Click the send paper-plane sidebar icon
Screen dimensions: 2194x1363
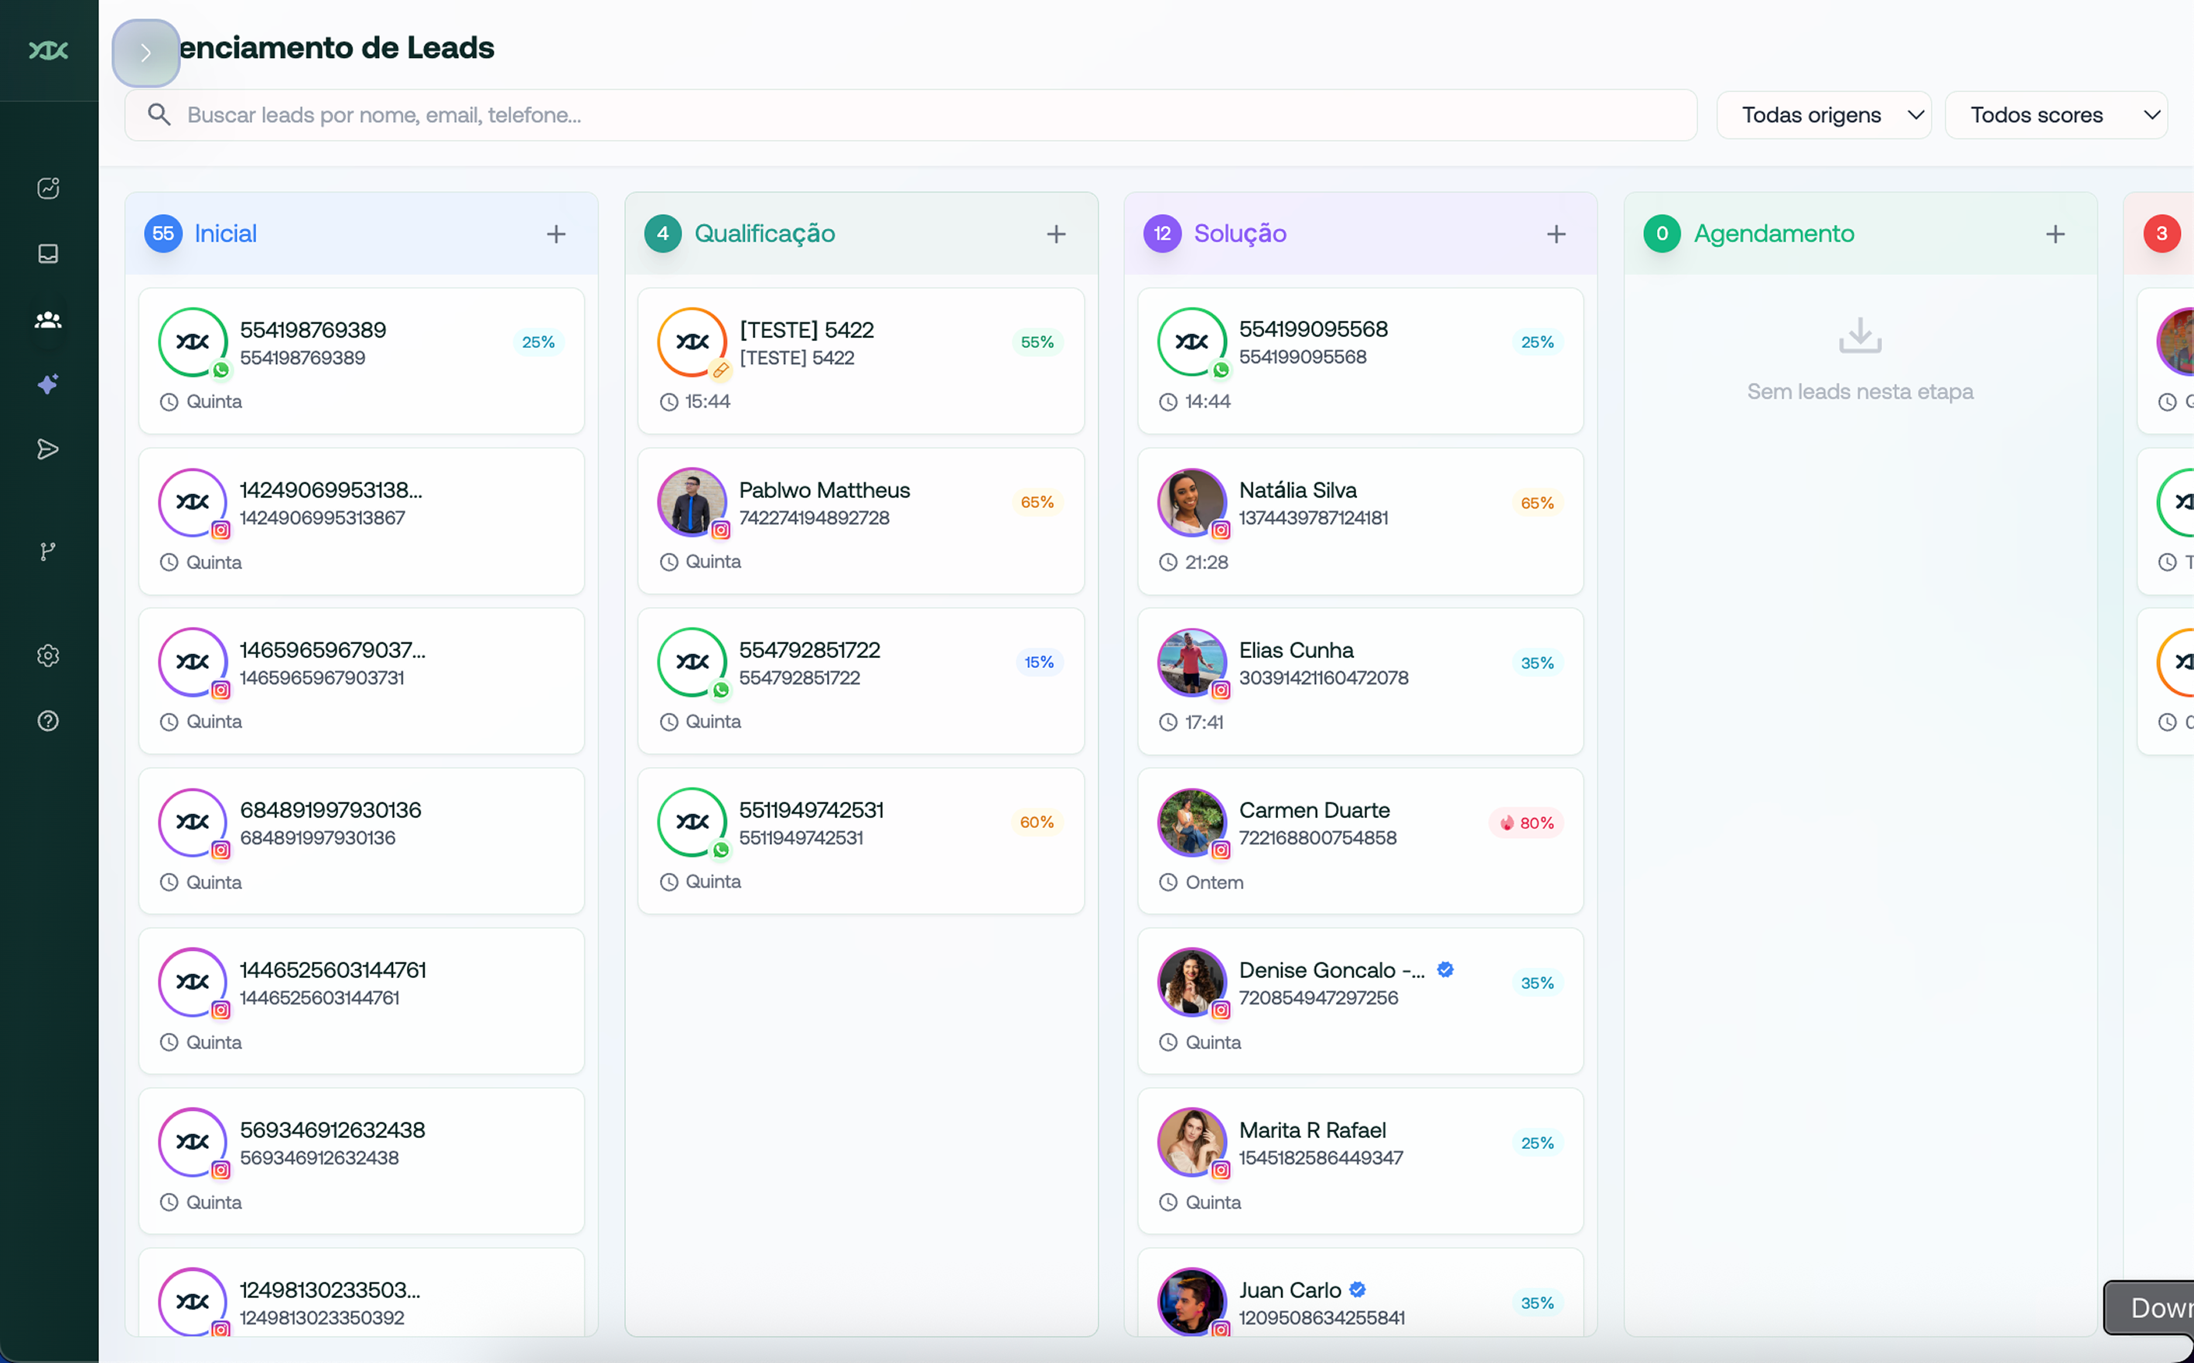pyautogui.click(x=48, y=449)
